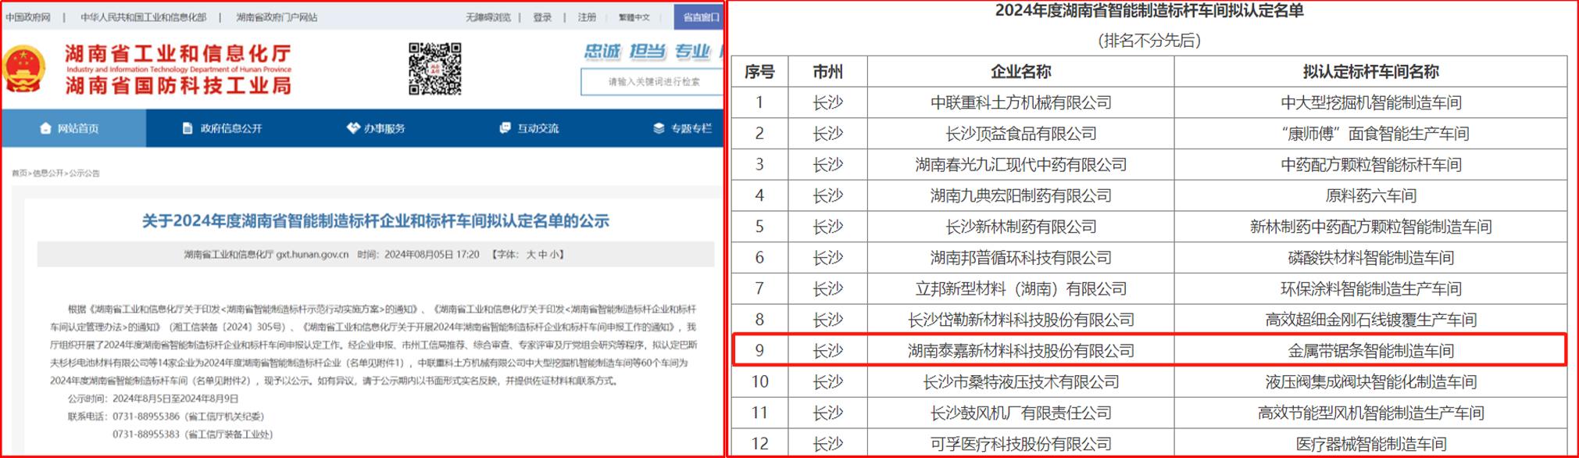The image size is (1579, 458).
Task: Open the 政府信息公开 navigation tab
Action: pyautogui.click(x=231, y=128)
